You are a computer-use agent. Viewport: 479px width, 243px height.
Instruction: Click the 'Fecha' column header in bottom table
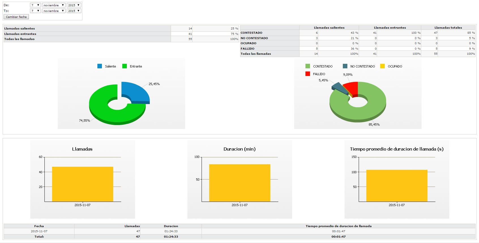point(39,226)
